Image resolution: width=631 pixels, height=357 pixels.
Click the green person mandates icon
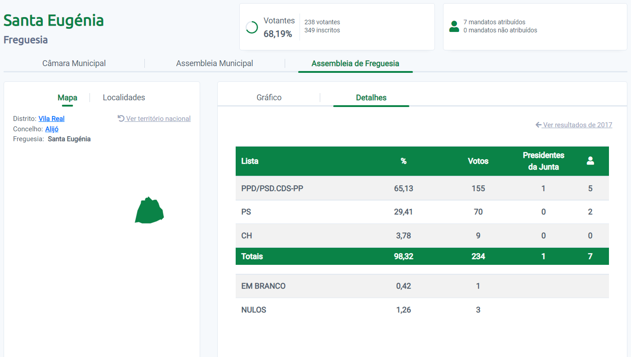454,27
